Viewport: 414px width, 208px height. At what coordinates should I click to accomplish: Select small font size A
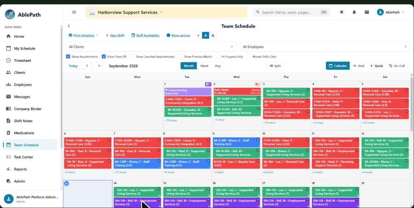pos(198,35)
